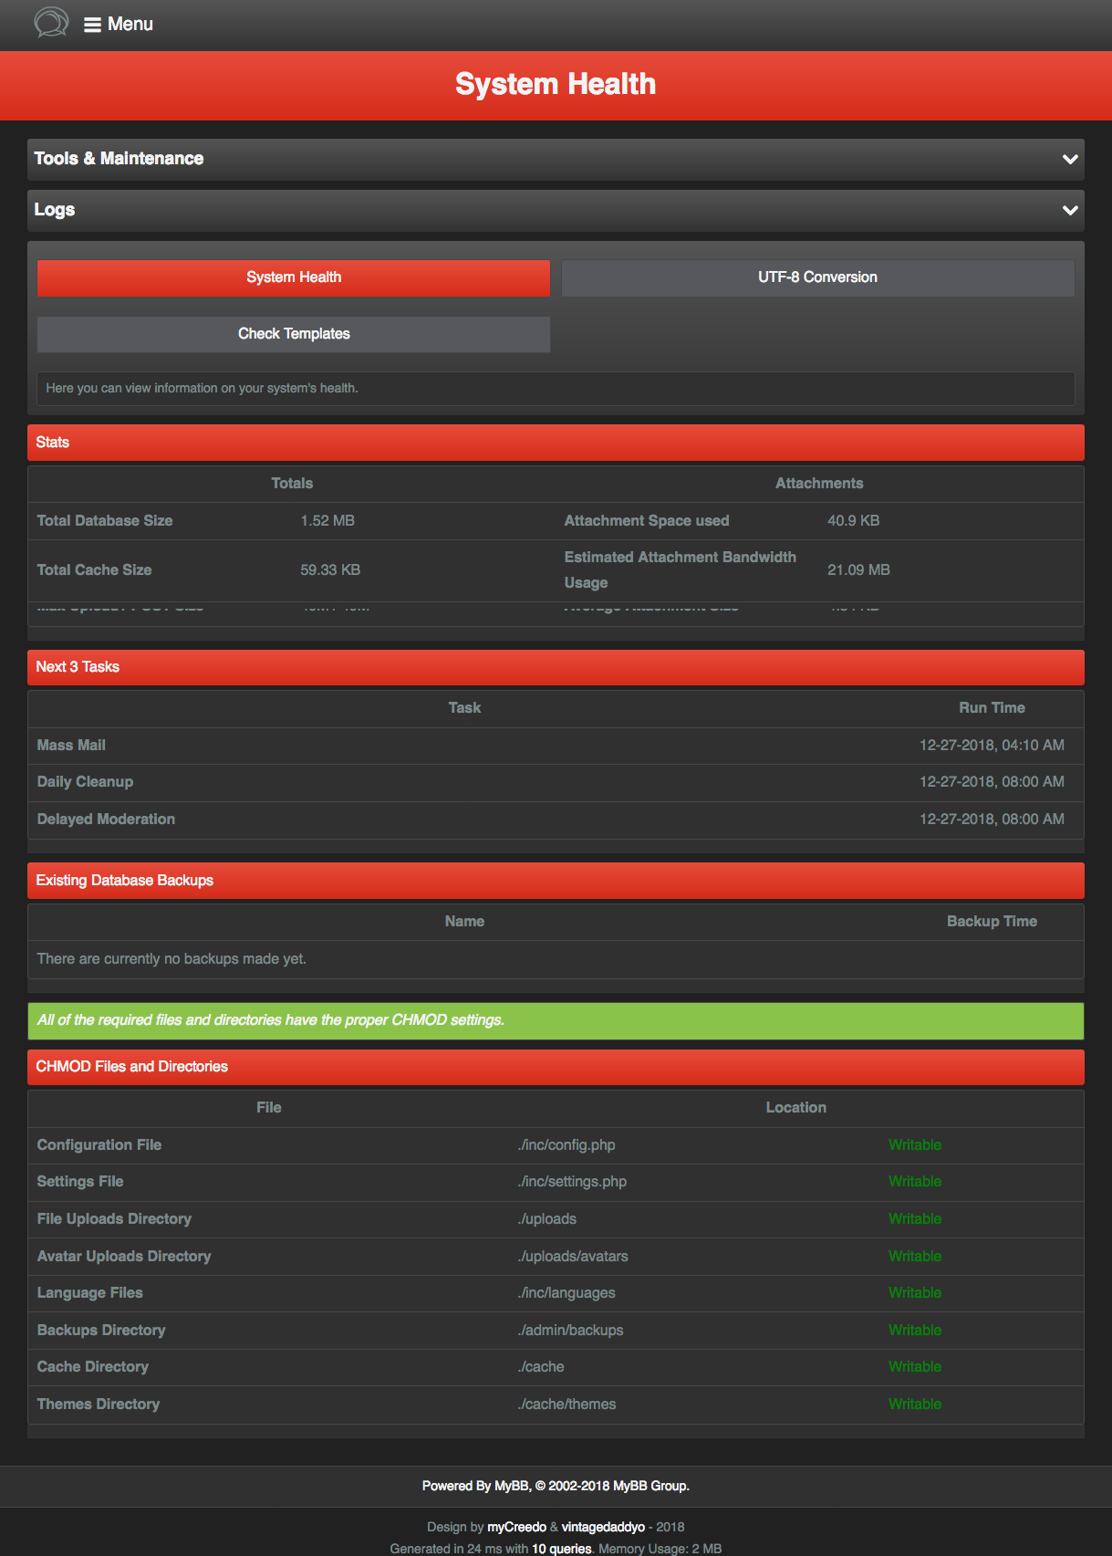Click the Next 3 Tasks header bar
The image size is (1112, 1556).
click(x=556, y=667)
